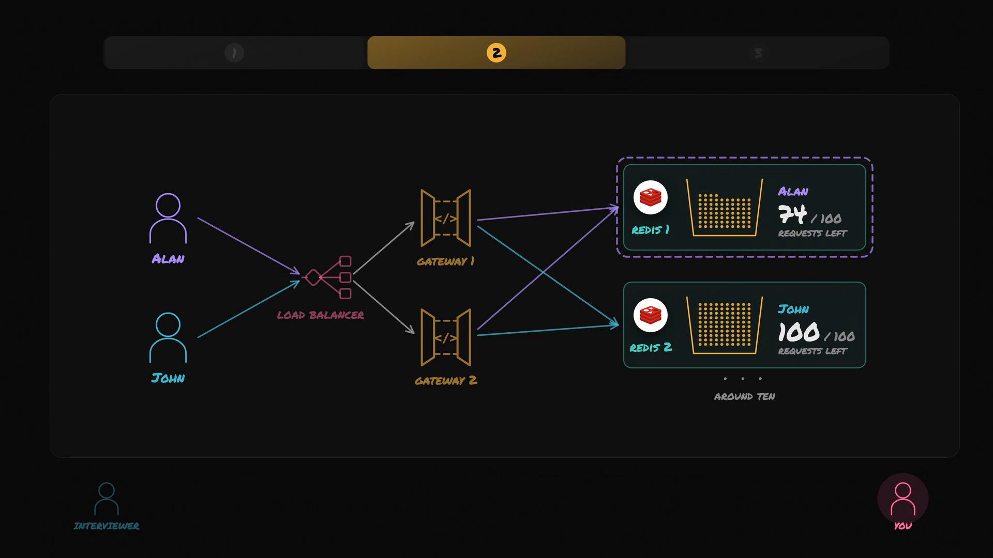The height and width of the screenshot is (558, 993).
Task: Select step 3 tab in progress bar
Action: [x=757, y=53]
